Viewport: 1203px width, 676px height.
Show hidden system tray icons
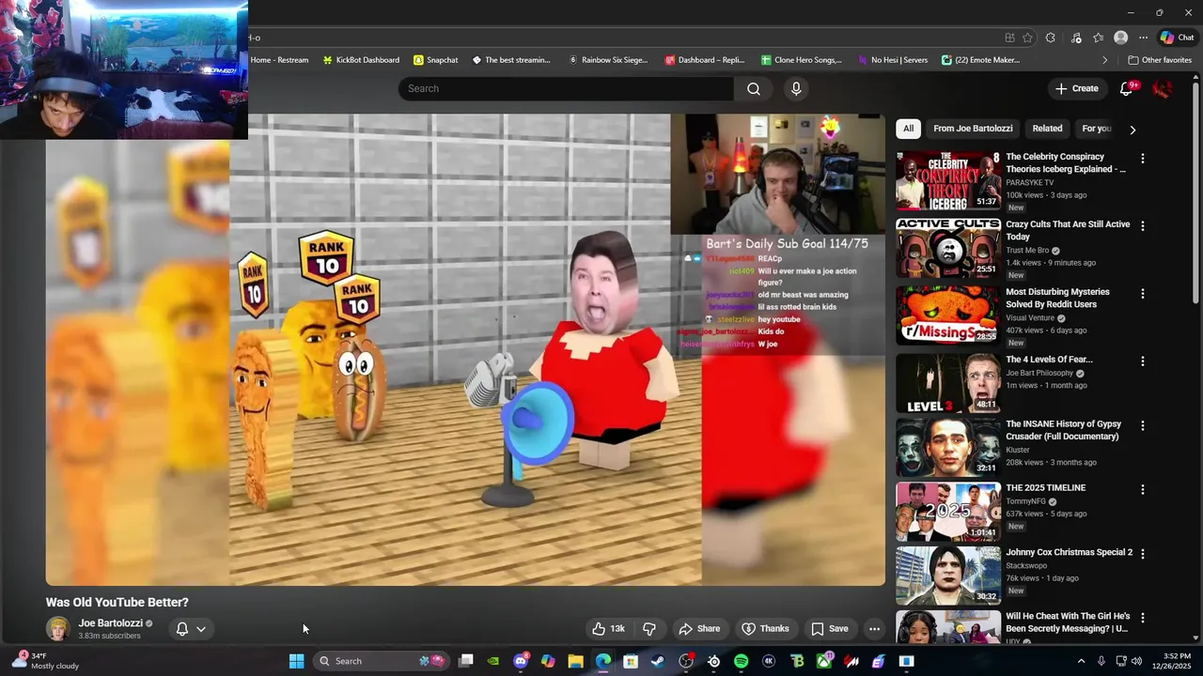(1081, 661)
